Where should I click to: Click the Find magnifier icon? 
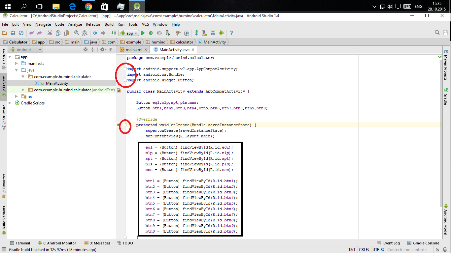point(77,33)
